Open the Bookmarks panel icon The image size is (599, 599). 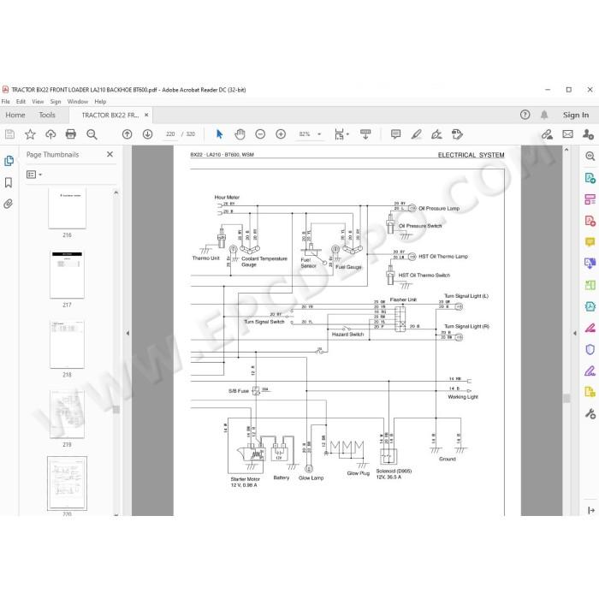[9, 182]
